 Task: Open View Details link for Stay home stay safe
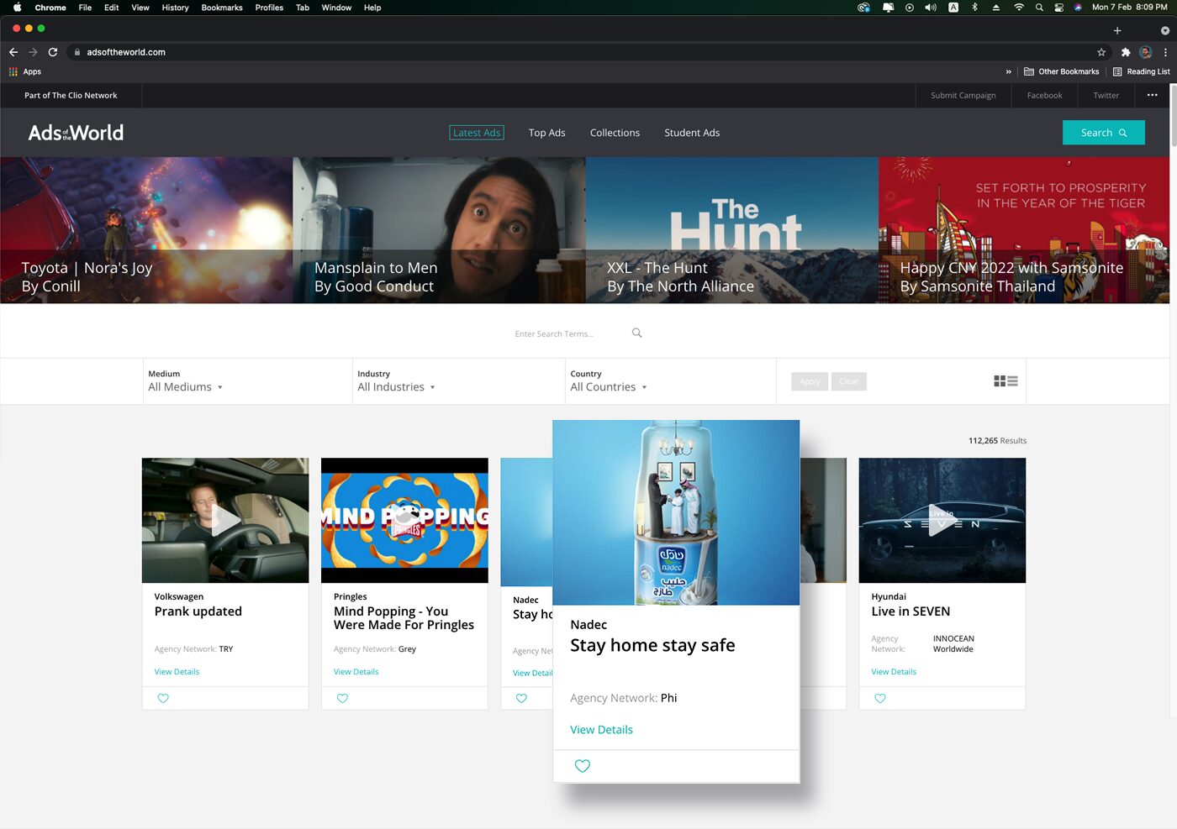(x=601, y=730)
